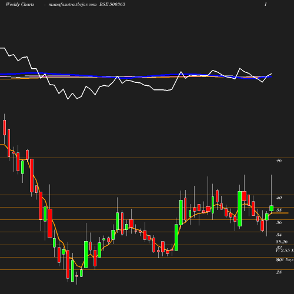This screenshot has width=294, height=294.
Task: Click the 34 price axis label
Action: pyautogui.click(x=279, y=235)
